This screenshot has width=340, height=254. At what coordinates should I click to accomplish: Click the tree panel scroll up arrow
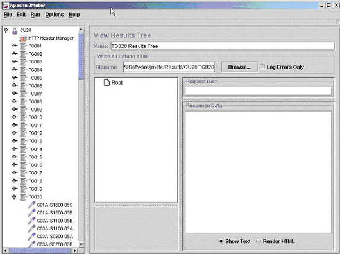tap(81, 30)
